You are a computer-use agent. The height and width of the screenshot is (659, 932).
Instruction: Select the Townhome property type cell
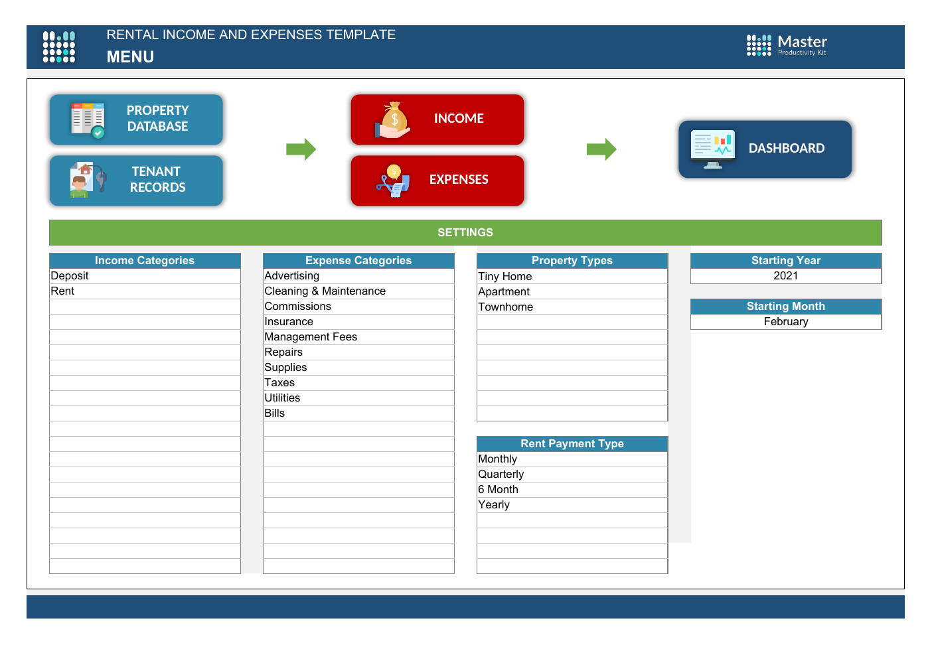point(572,307)
